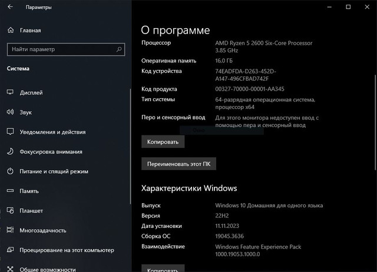Select RAM value 16,0 ГБ

coord(224,61)
